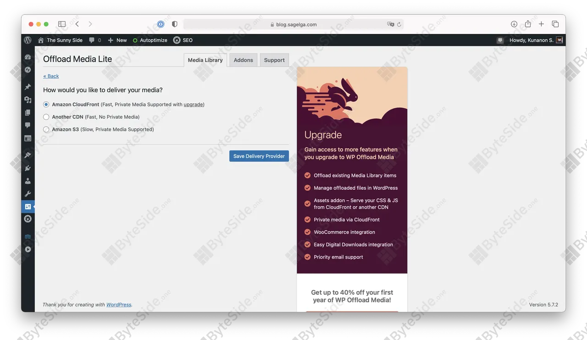
Task: Open a new Safari tab
Action: click(x=541, y=24)
